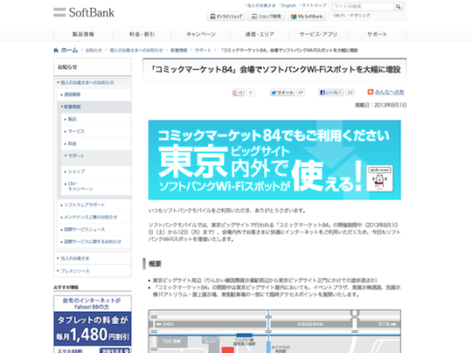Image resolution: width=472 pixels, height=353 pixels.
Task: Click the タブレットの料金が 1,480円割引 ad banner
Action: (93, 324)
